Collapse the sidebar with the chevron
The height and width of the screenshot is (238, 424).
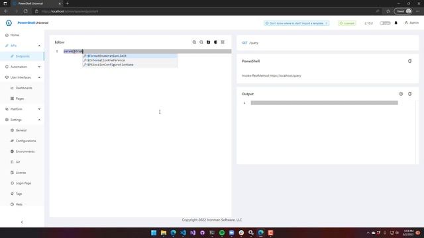coord(22,222)
